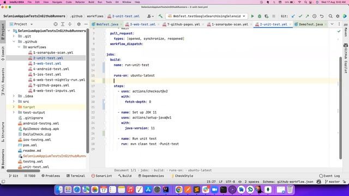Collapse all icon in Project panel

pos(70,24)
